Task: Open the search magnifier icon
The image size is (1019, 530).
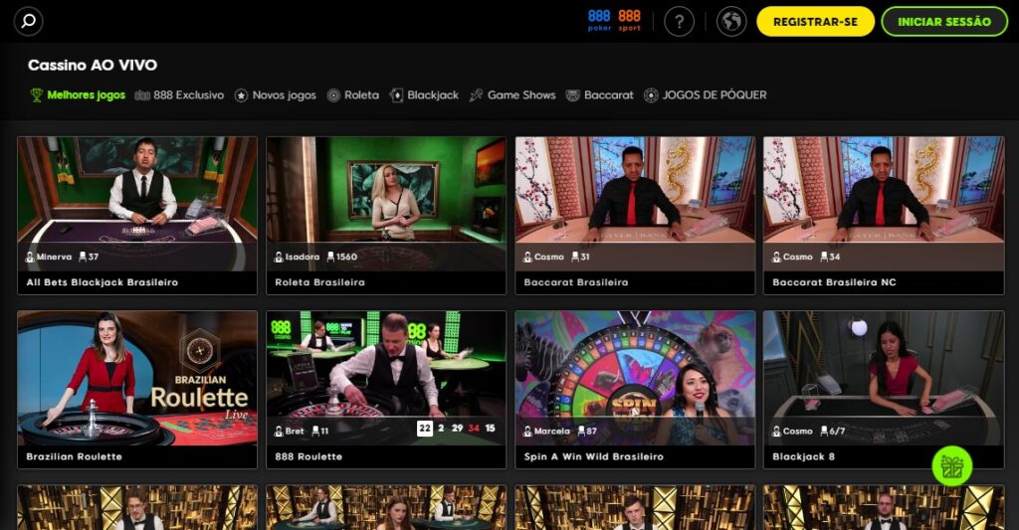Action: pos(29,22)
